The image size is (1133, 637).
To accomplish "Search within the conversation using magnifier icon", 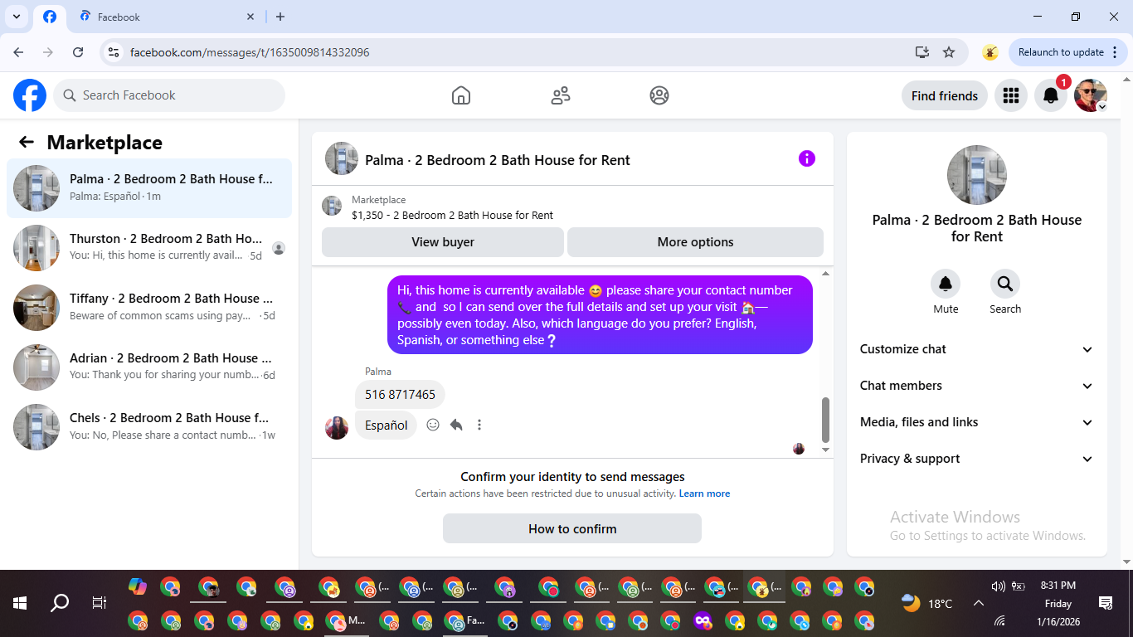I will click(x=1005, y=284).
